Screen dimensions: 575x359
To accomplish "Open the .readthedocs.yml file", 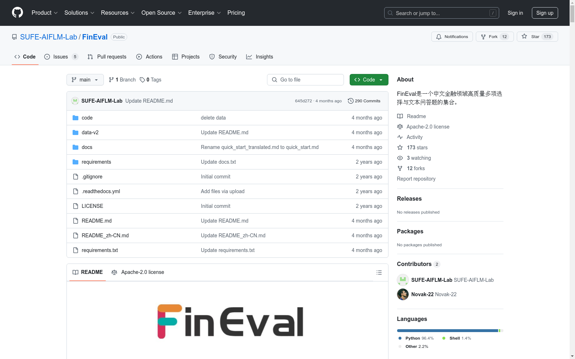I will tap(101, 191).
